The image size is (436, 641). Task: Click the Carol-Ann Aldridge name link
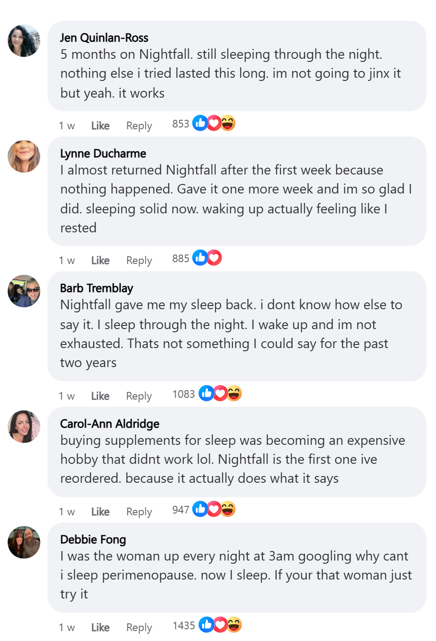click(110, 424)
